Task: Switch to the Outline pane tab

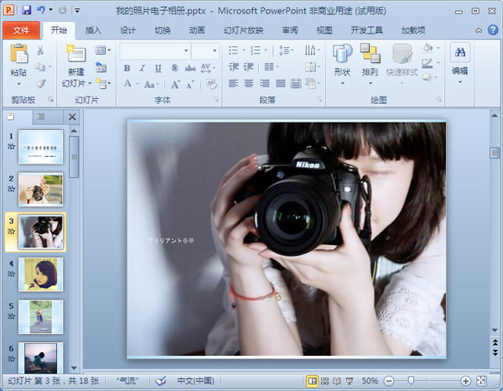Action: (41, 117)
